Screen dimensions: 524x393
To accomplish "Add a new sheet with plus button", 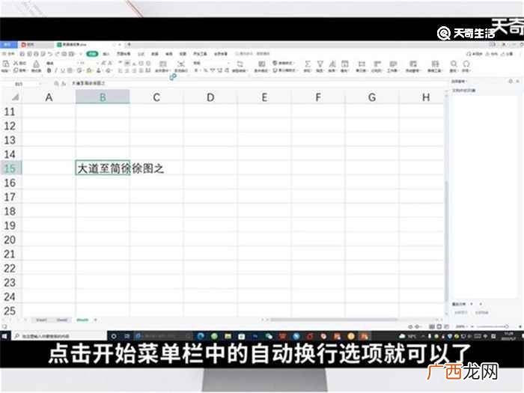I will click(95, 320).
